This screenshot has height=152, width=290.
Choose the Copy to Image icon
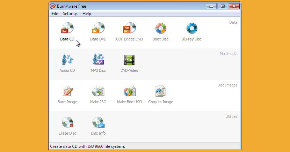coord(160,91)
